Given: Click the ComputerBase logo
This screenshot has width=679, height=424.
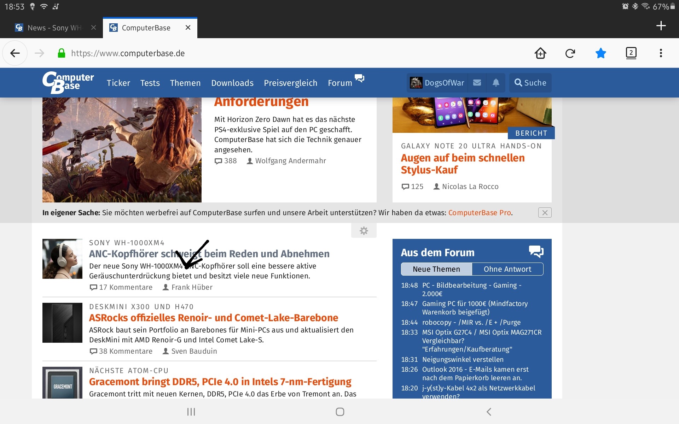Looking at the screenshot, I should point(68,82).
